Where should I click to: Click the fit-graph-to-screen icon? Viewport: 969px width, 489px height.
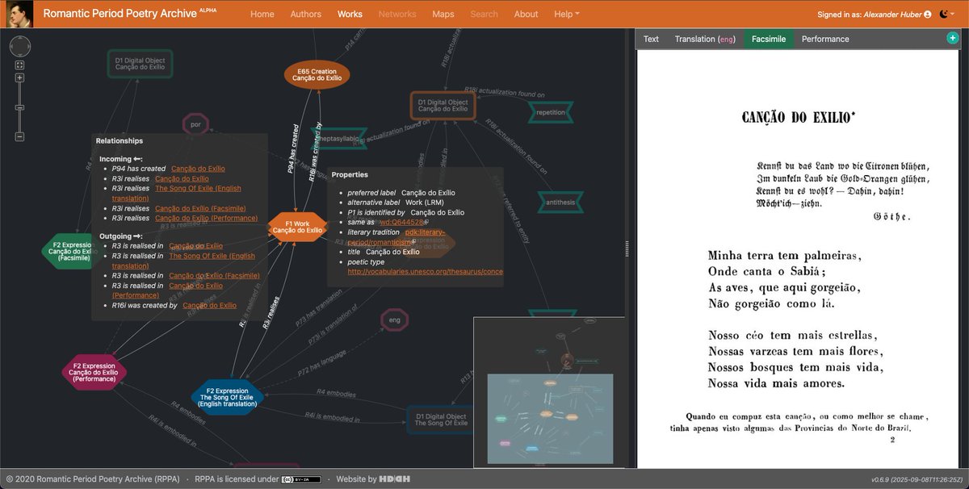(19, 65)
